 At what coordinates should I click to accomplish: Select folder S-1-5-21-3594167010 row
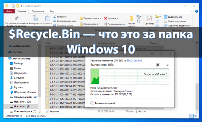[x=65, y=78]
